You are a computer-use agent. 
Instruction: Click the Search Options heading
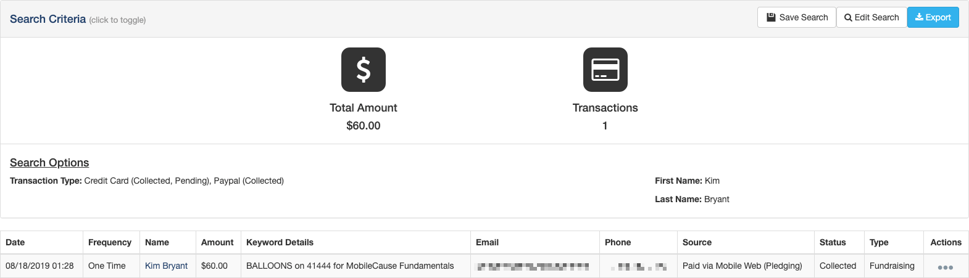pyautogui.click(x=49, y=163)
